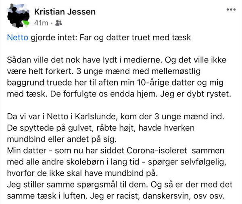Click the green badge on the avatar
Image resolution: width=242 pixels, height=204 pixels.
pos(26,23)
